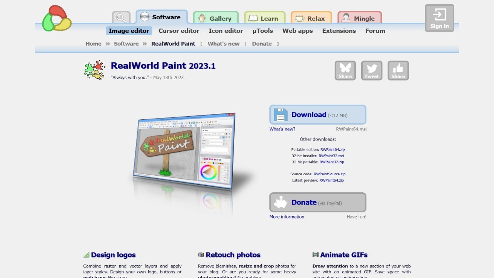Click the RealWorld site logo
The width and height of the screenshot is (494, 278).
pyautogui.click(x=57, y=18)
